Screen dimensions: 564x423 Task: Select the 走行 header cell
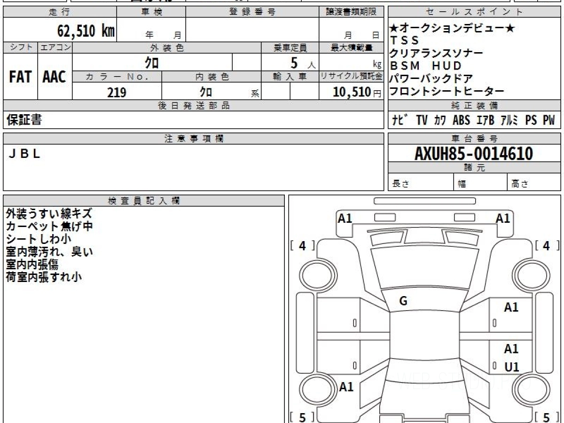point(60,13)
